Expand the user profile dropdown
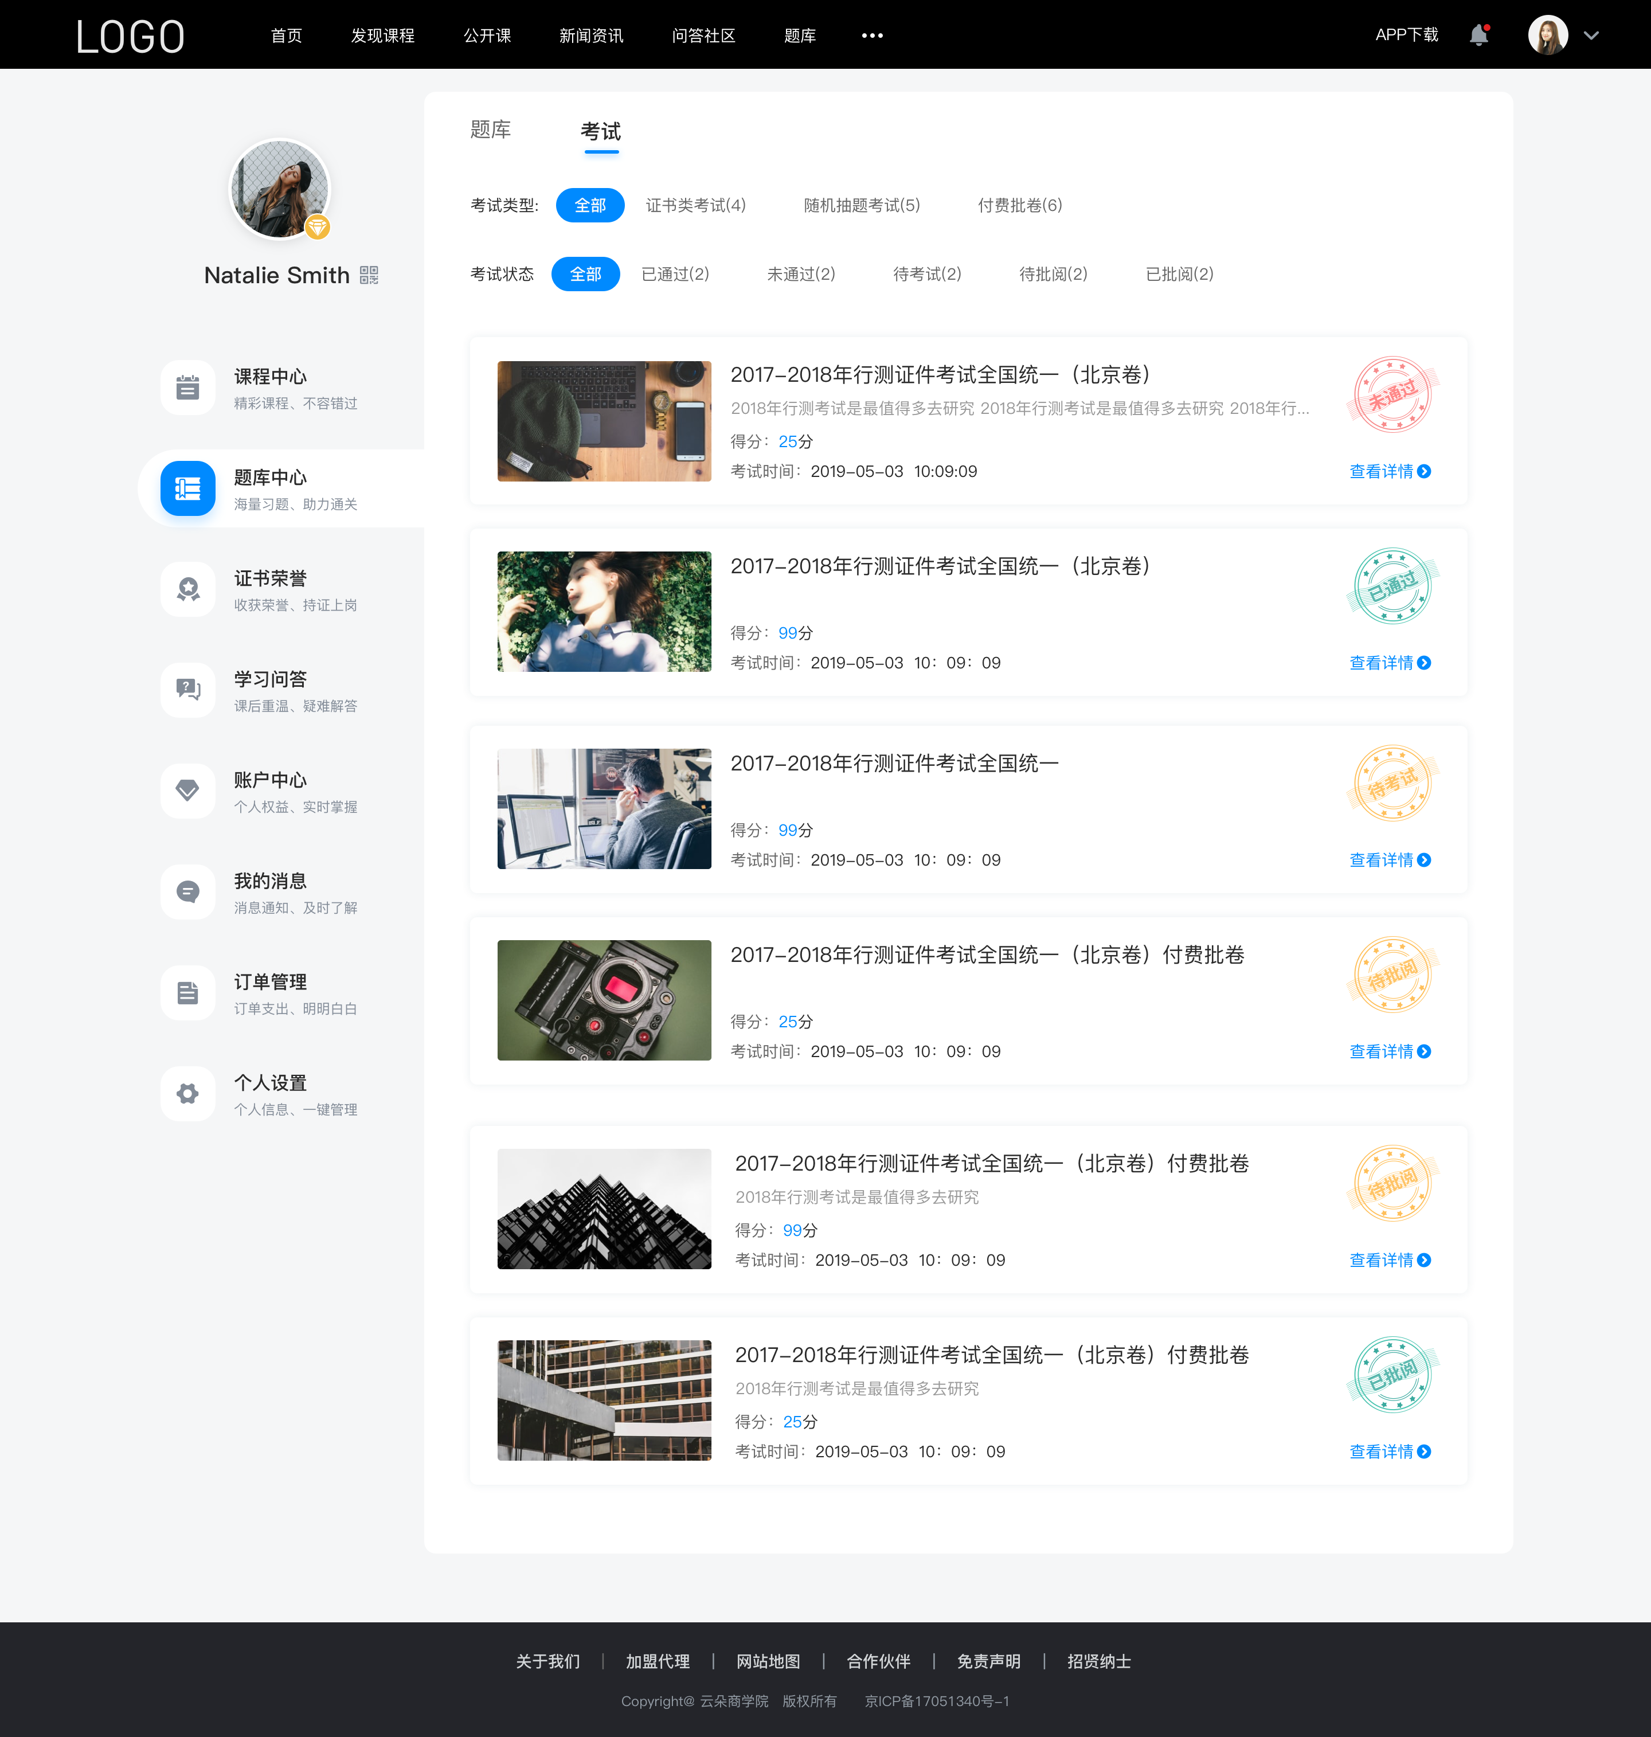Viewport: 1651px width, 1737px height. [1597, 34]
